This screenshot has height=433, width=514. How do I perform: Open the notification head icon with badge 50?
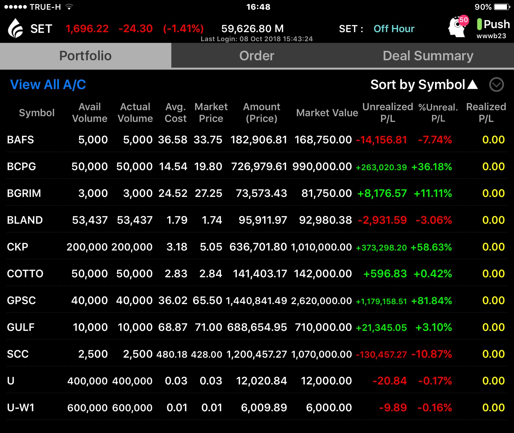point(458,26)
